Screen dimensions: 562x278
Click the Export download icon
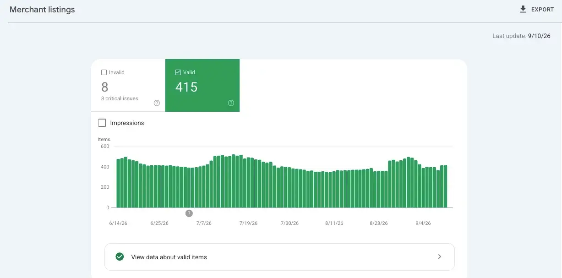point(523,9)
